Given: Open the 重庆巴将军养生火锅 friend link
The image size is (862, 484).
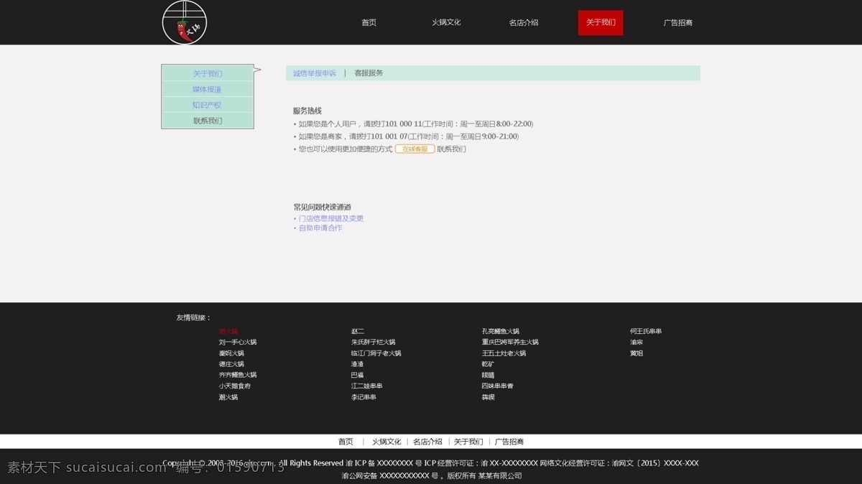Looking at the screenshot, I should tap(510, 343).
